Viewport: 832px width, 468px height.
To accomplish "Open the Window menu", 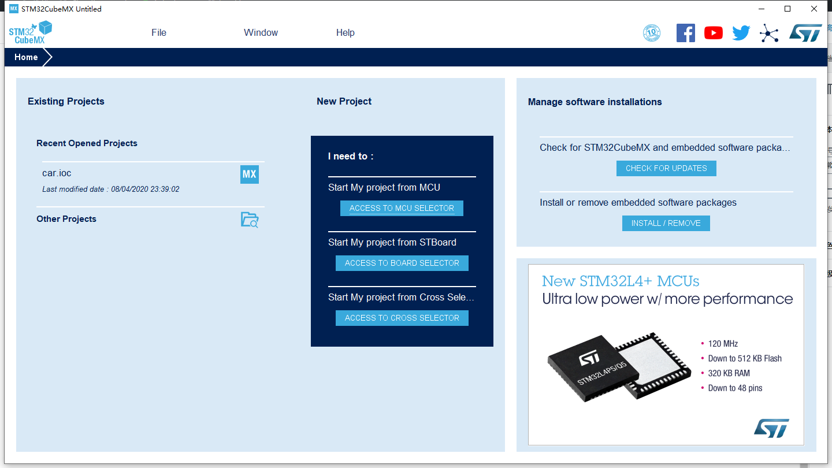I will [261, 32].
